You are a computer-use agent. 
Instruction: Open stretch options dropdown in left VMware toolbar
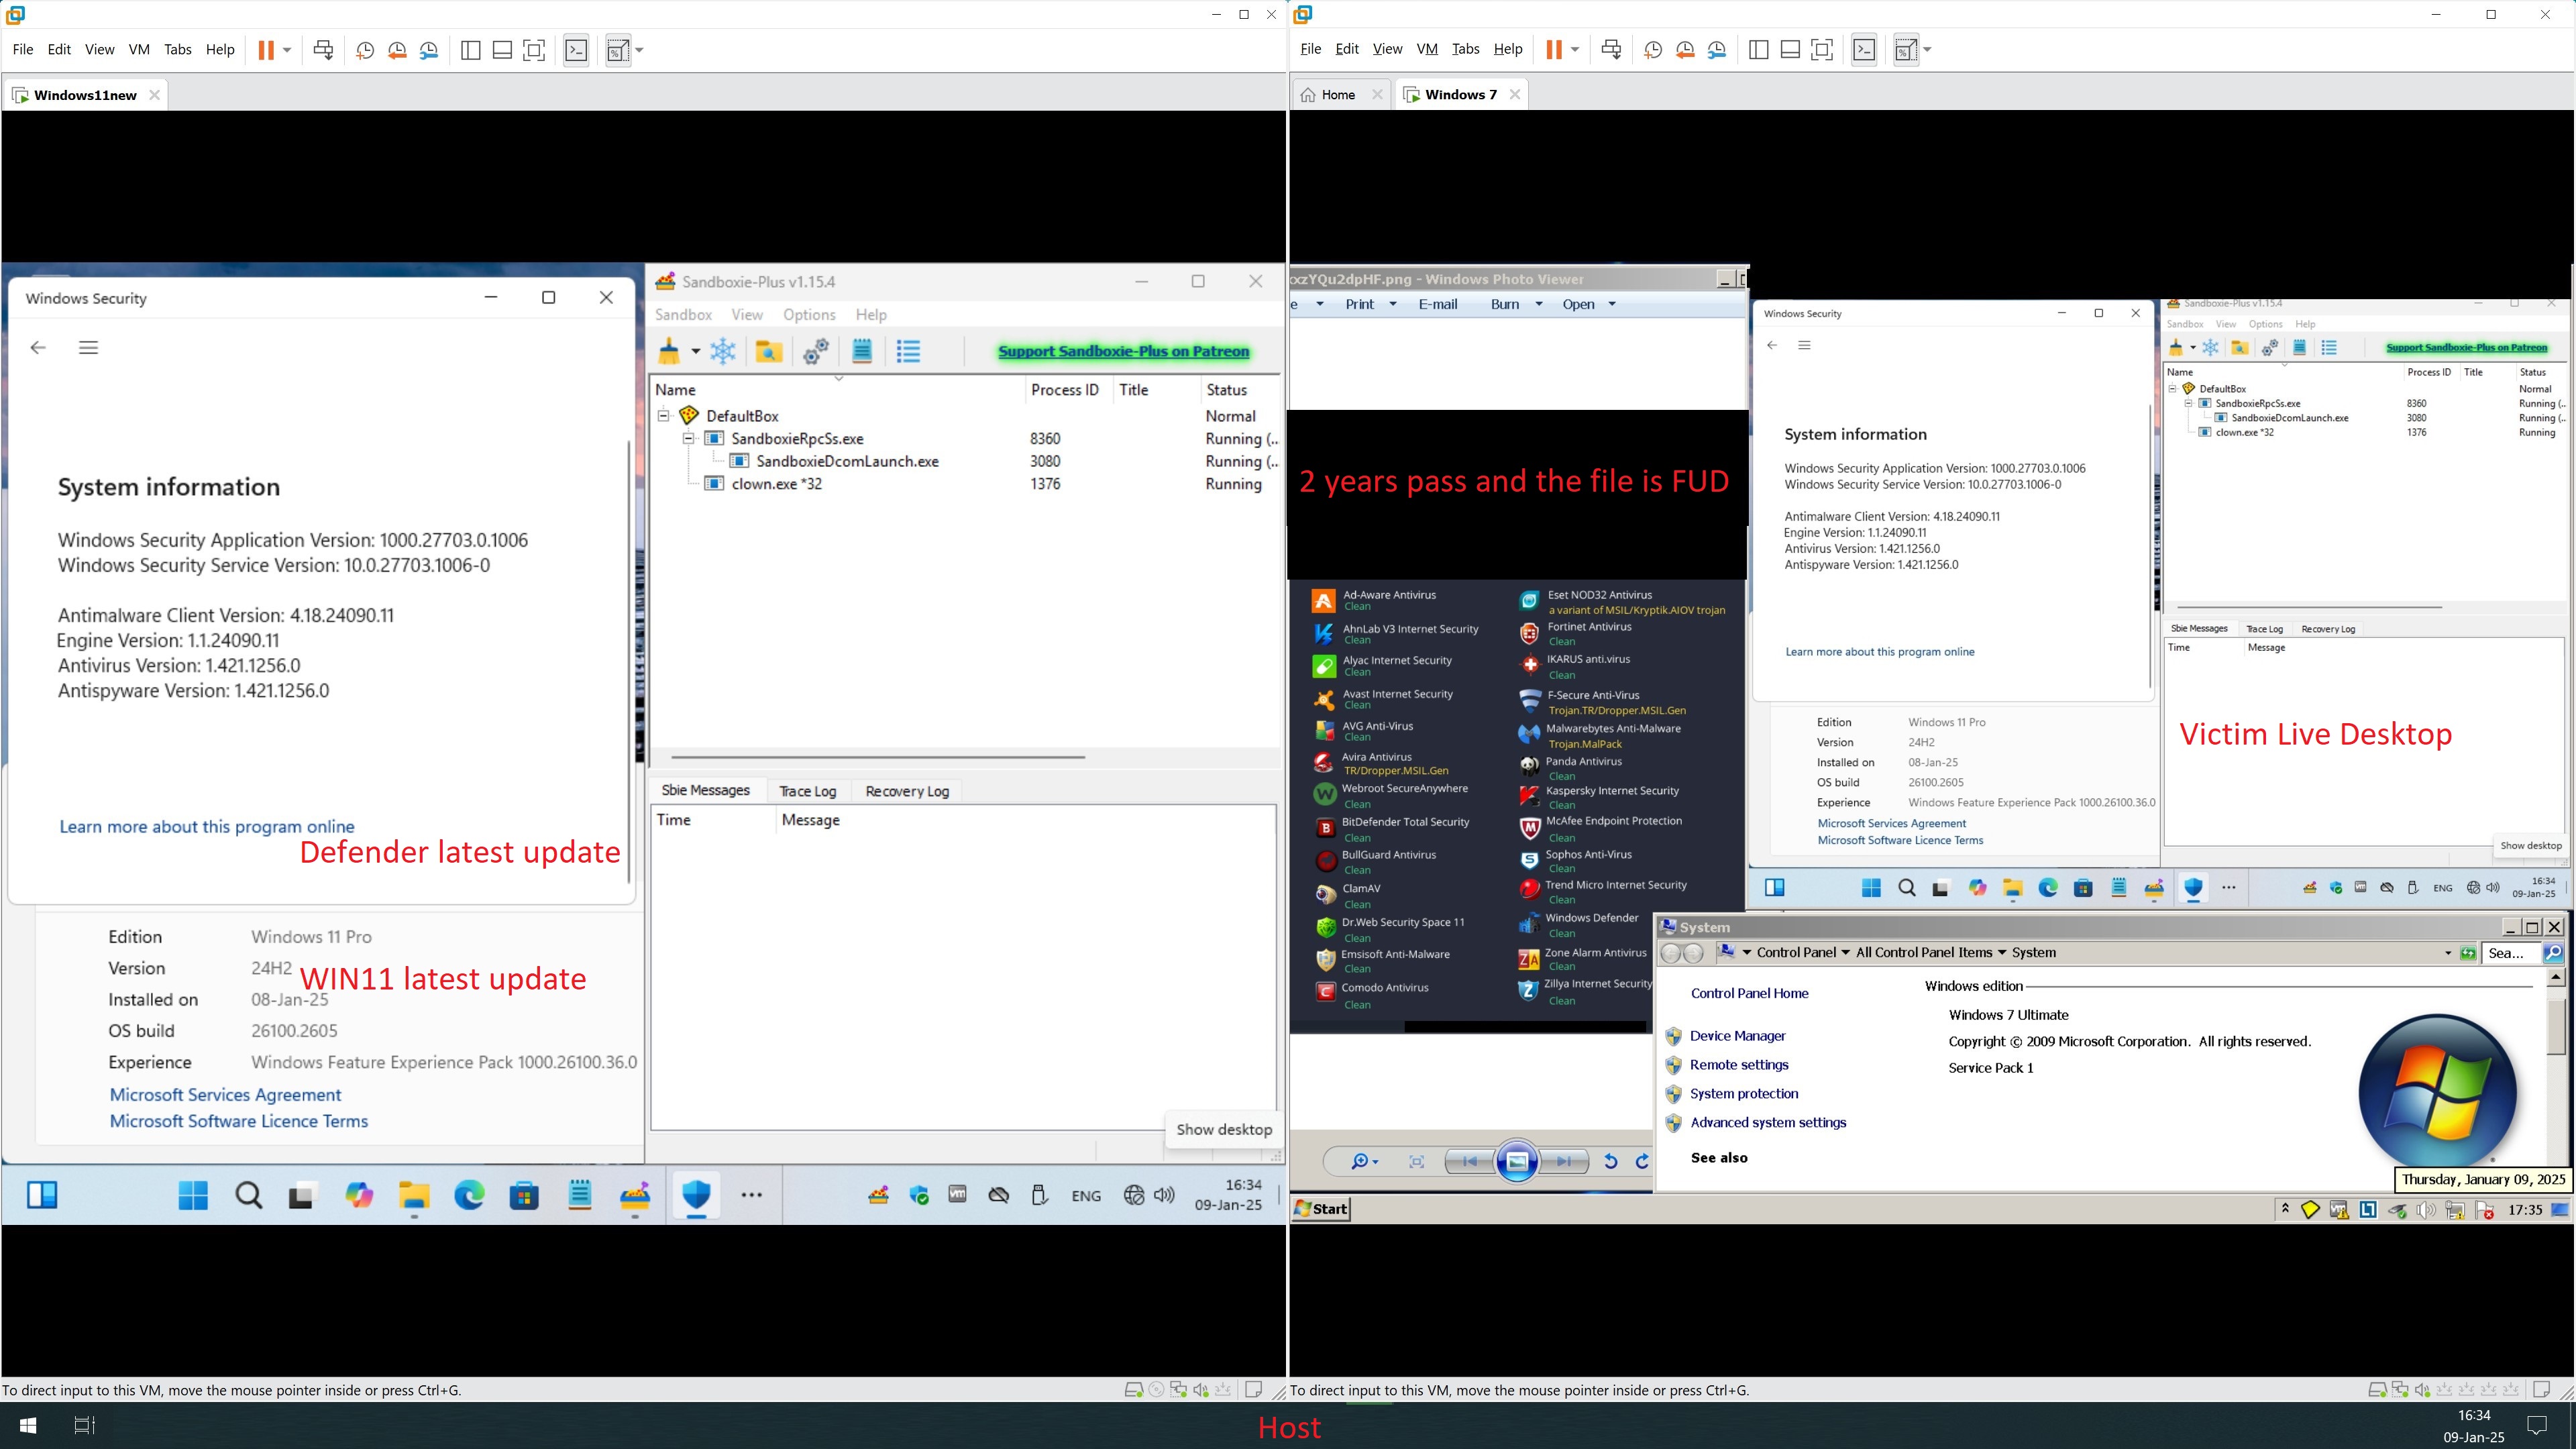[639, 50]
